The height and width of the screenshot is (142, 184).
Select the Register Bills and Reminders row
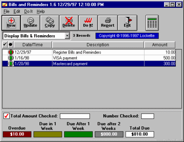tap(89, 52)
